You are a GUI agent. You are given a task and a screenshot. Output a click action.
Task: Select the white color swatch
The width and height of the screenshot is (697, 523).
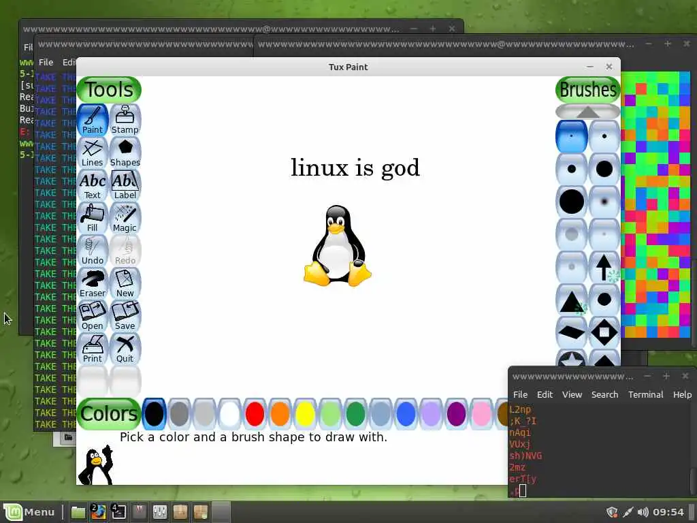[x=230, y=414]
